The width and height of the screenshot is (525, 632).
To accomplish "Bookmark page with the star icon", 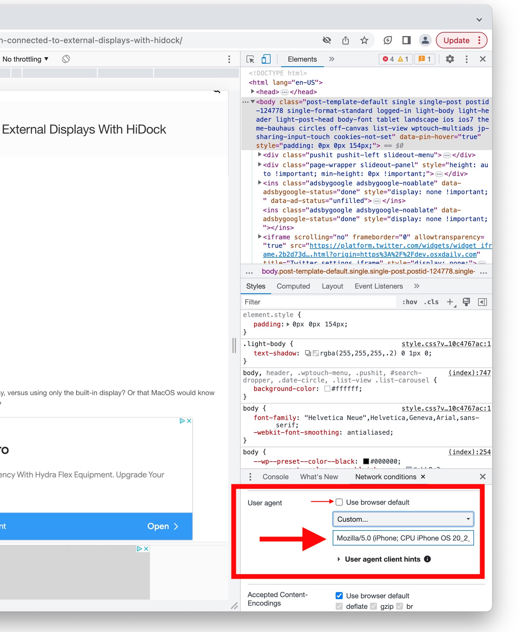I will coord(364,40).
